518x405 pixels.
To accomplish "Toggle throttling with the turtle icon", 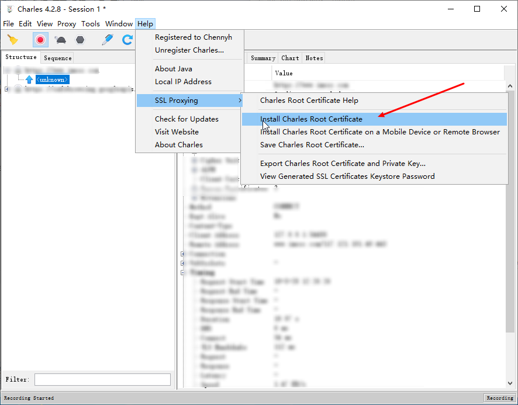I will coord(60,40).
